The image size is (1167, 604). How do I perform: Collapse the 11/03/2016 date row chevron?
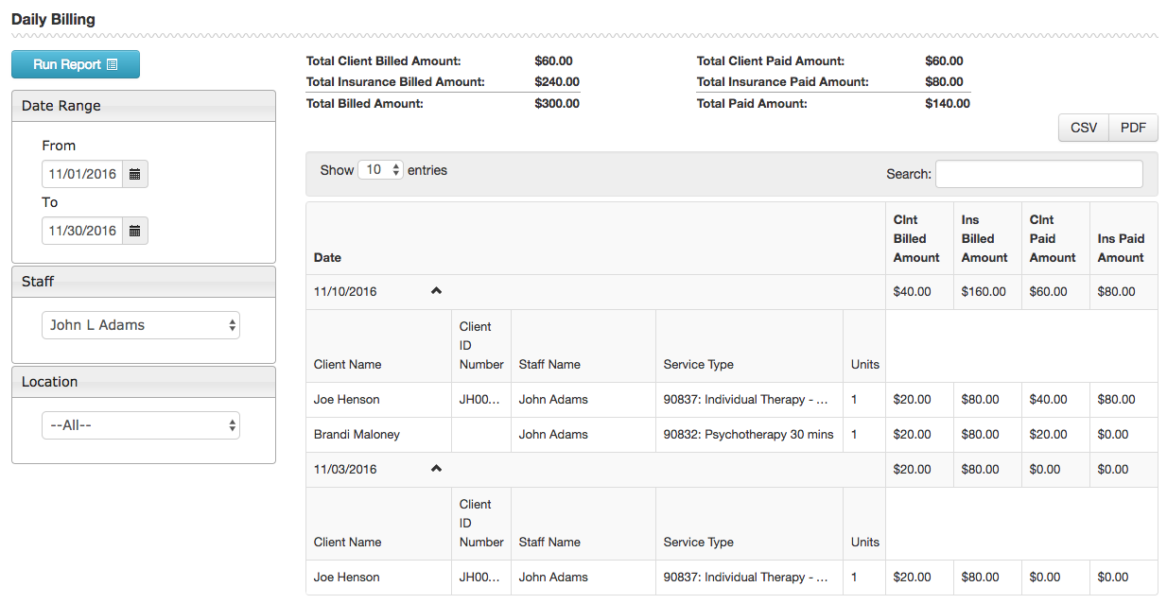(x=436, y=469)
